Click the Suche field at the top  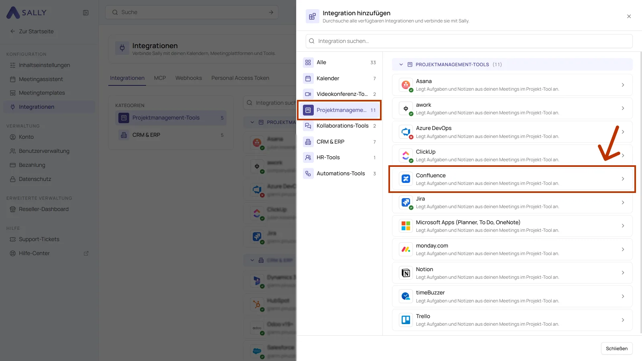pos(192,12)
